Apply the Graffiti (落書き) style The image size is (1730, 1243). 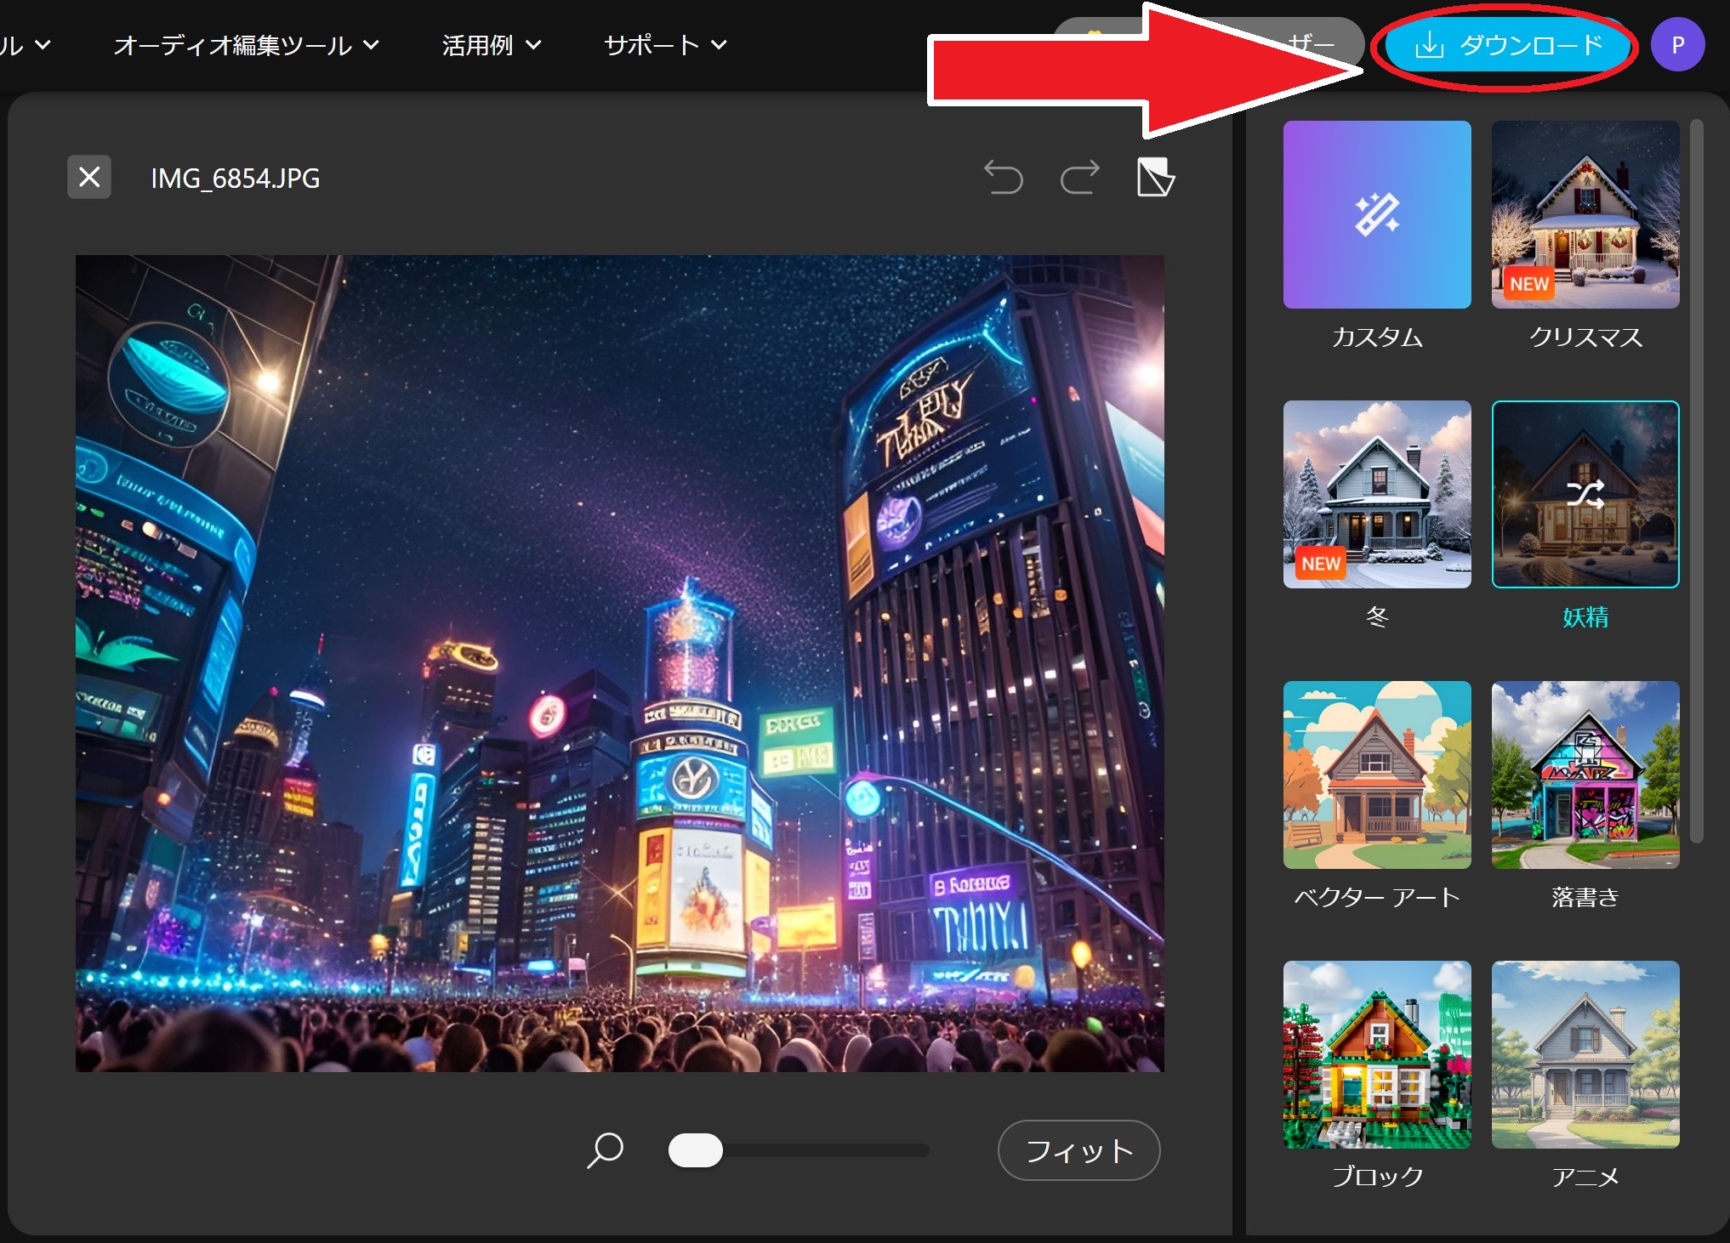pyautogui.click(x=1585, y=775)
